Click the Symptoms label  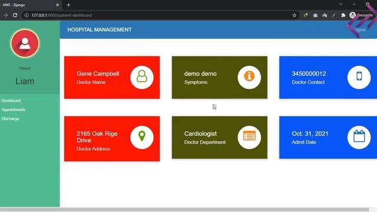(x=196, y=82)
